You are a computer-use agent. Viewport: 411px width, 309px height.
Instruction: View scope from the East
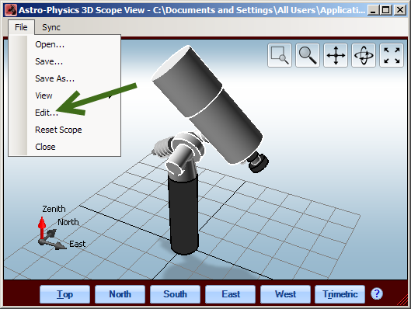(x=231, y=294)
